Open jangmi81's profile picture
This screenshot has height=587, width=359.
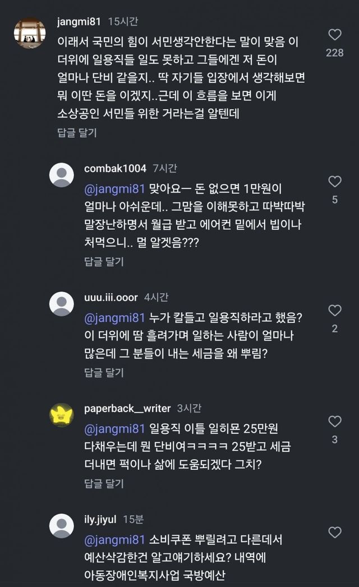[x=30, y=33]
